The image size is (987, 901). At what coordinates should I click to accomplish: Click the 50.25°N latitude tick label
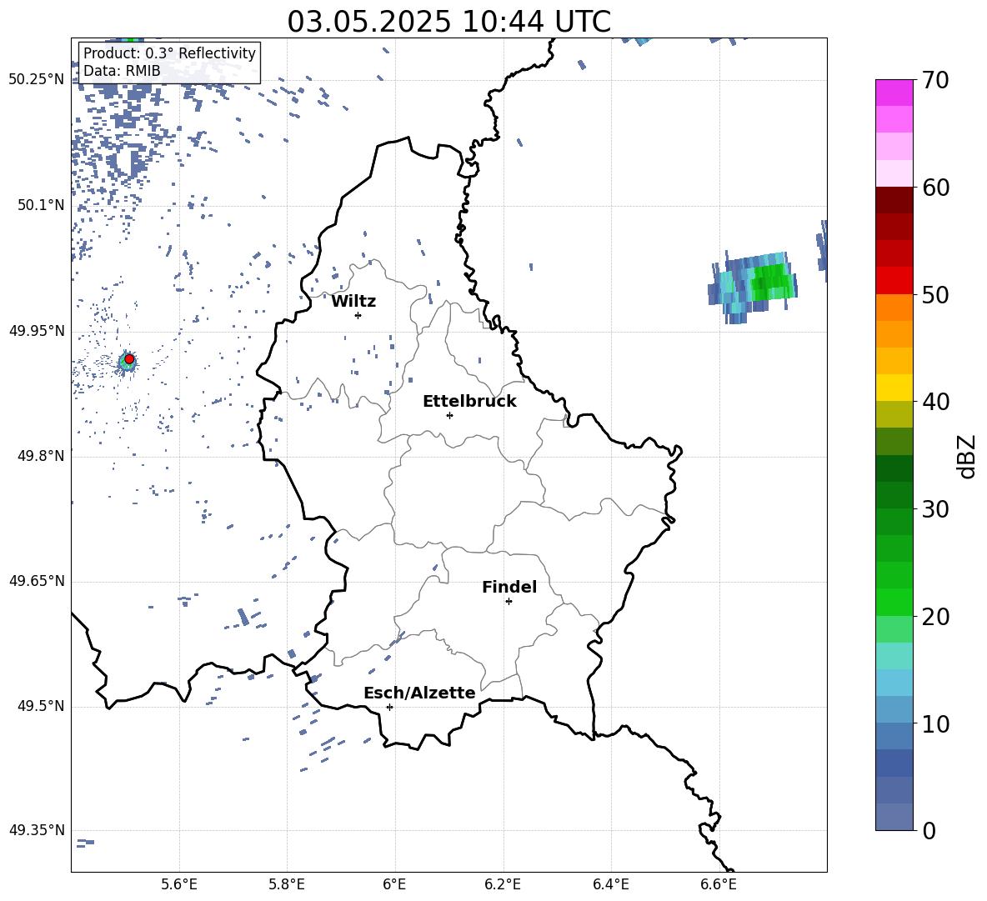(x=37, y=79)
